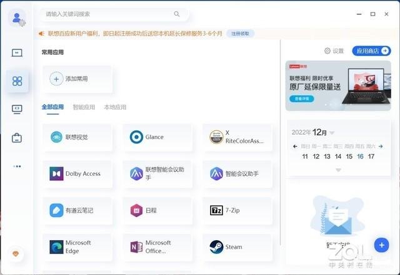This screenshot has height=275, width=400.
Task: Launch Microsoft Edge
Action: [x=77, y=247]
